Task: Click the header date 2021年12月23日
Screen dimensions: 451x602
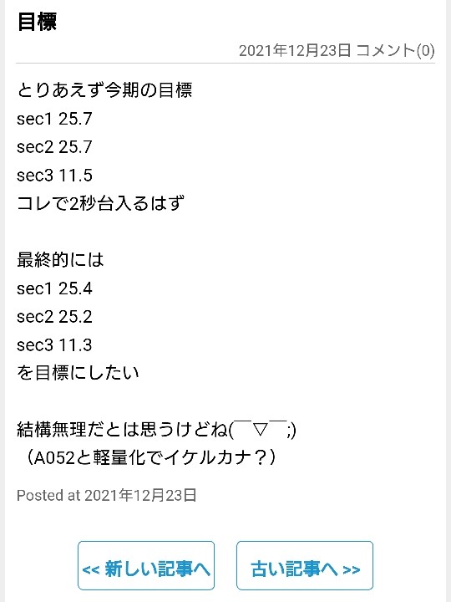Action: click(x=295, y=51)
